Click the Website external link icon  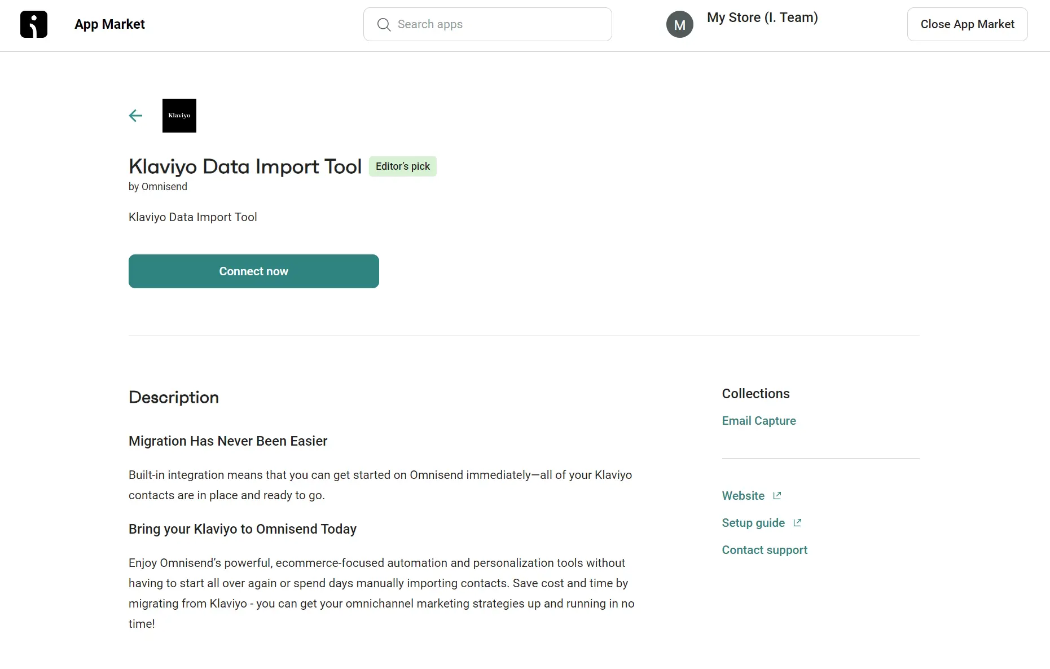click(x=777, y=495)
